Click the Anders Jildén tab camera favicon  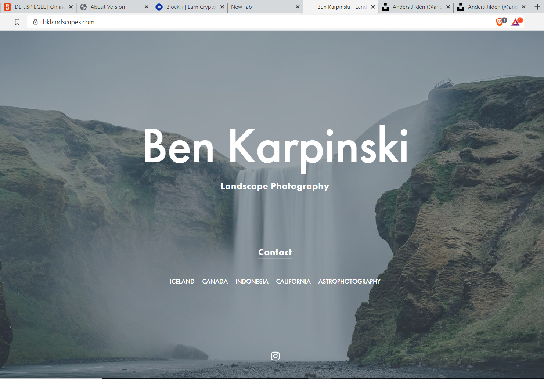pos(385,7)
